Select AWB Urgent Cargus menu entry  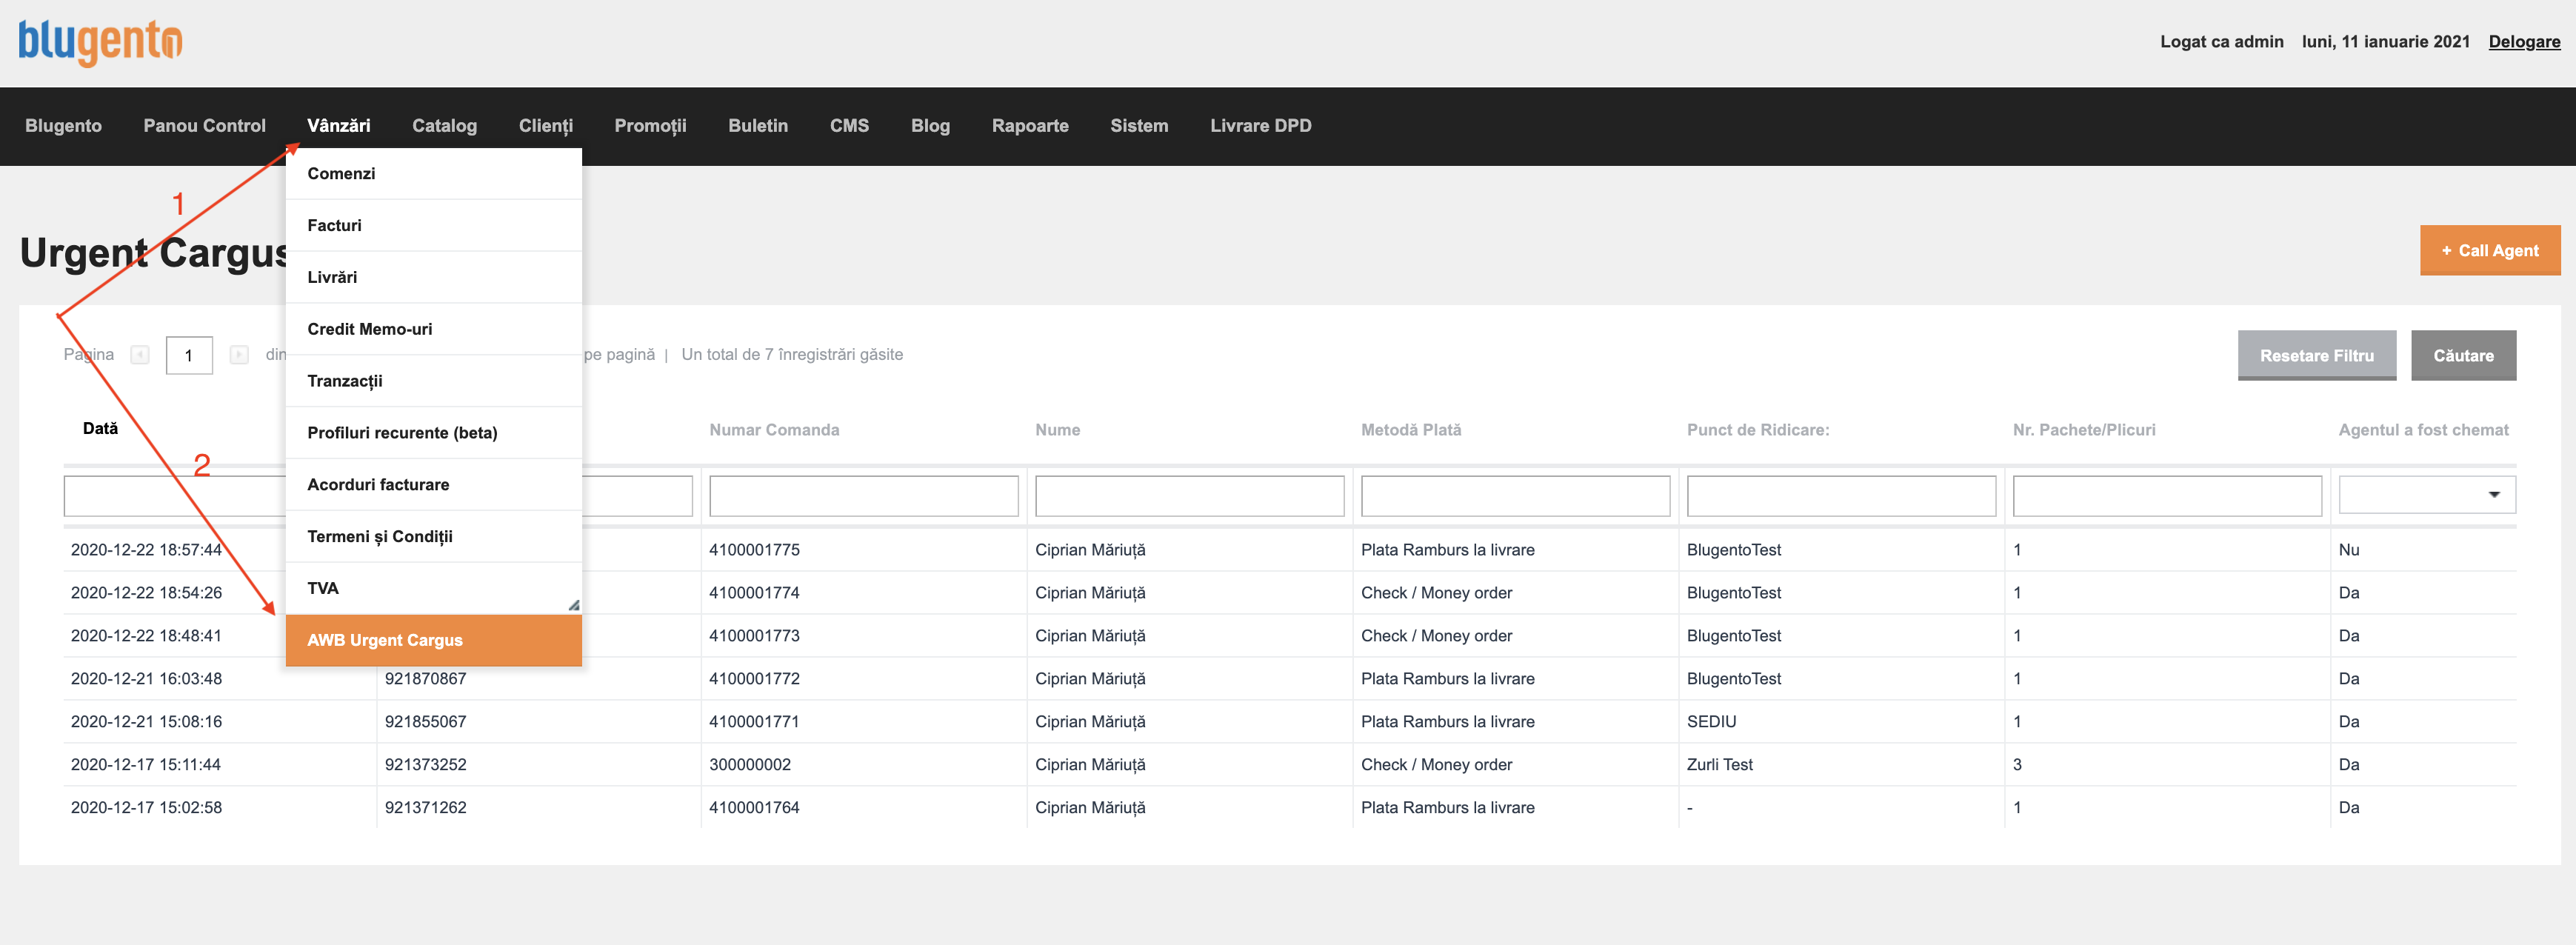pos(434,640)
